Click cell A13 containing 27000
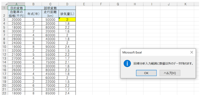Image resolution: width=202 pixels, height=96 pixels. tap(17, 58)
